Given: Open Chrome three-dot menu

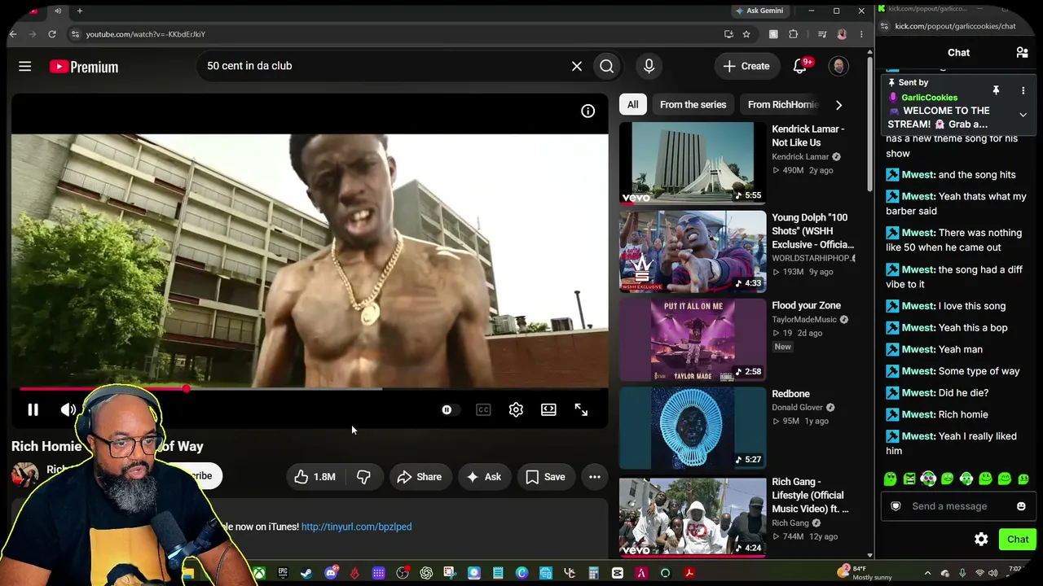Looking at the screenshot, I should click(861, 34).
